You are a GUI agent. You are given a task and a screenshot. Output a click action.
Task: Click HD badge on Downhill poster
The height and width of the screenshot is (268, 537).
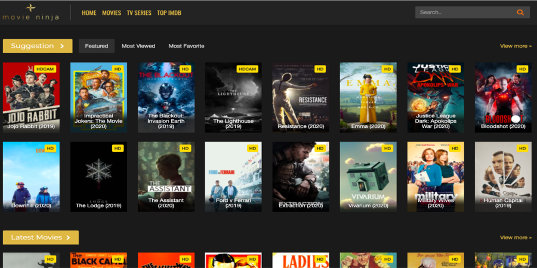[50, 148]
